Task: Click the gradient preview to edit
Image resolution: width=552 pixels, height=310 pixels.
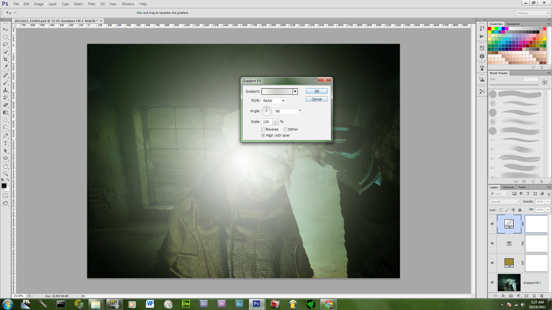Action: (277, 92)
